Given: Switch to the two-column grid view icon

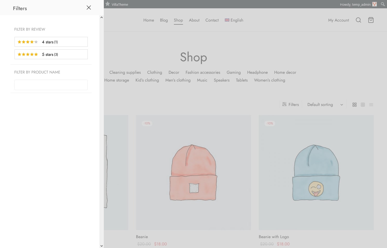Looking at the screenshot, I should coord(354,105).
